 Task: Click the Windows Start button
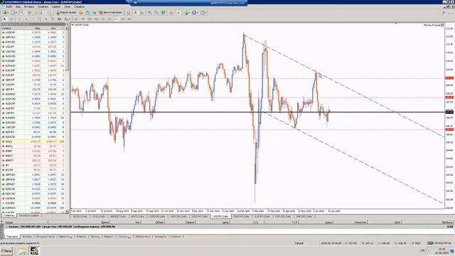coord(6,251)
